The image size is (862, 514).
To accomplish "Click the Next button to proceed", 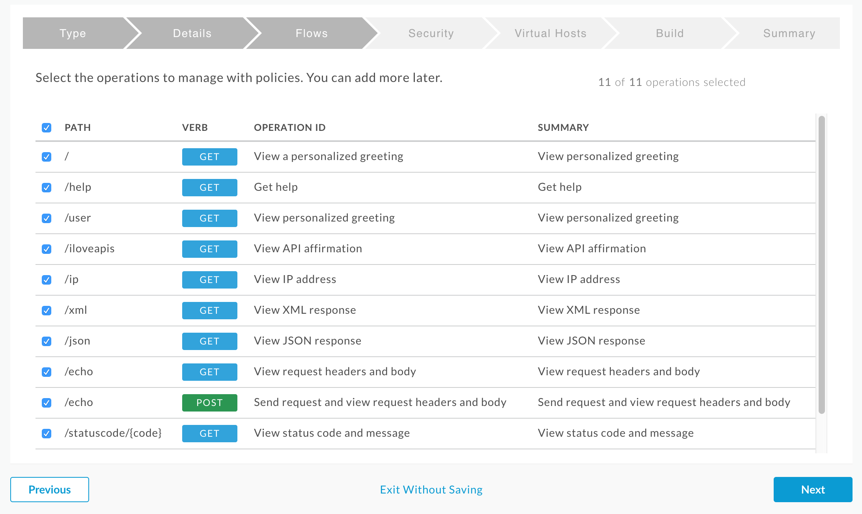I will [813, 489].
